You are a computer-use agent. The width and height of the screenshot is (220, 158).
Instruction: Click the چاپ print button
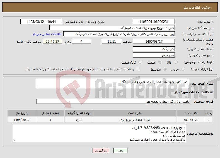(x=120, y=150)
